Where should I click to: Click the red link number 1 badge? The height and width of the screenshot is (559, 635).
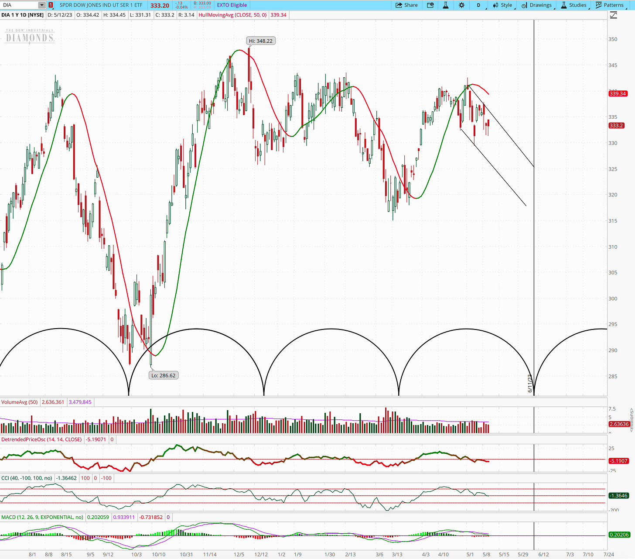pos(51,5)
